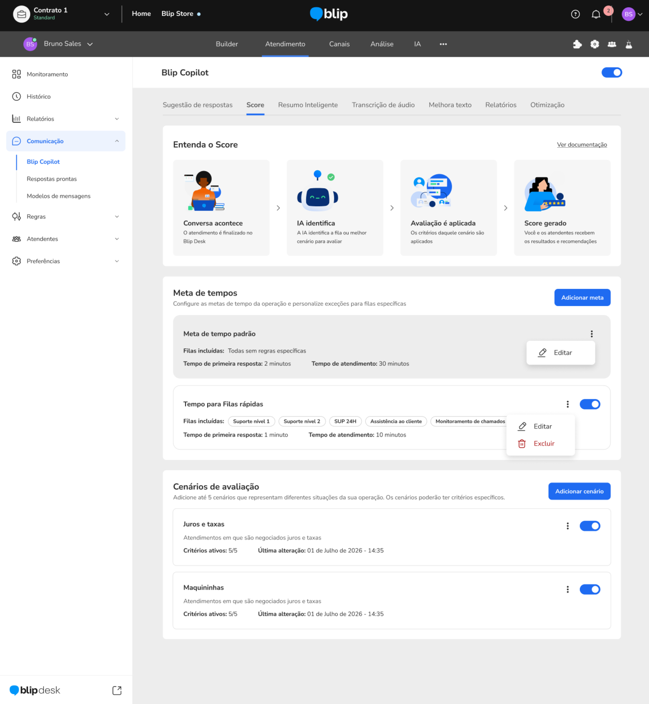Open three-dot menu for Maquininhas
The image size is (649, 704).
click(x=568, y=589)
